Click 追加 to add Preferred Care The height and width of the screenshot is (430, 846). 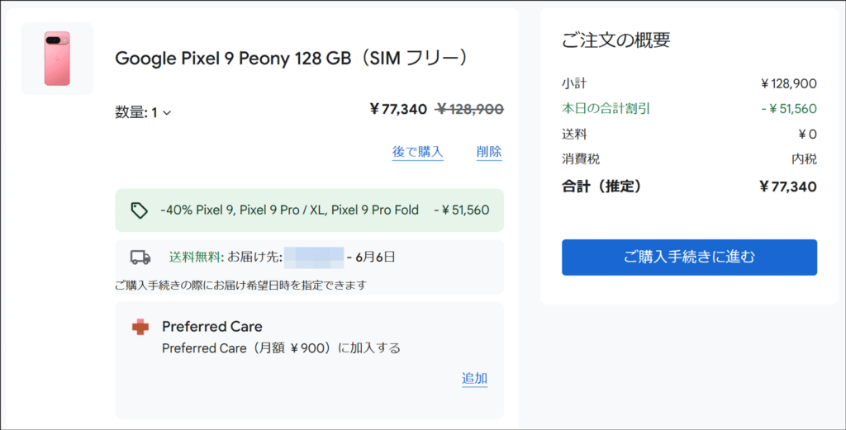[x=475, y=379]
